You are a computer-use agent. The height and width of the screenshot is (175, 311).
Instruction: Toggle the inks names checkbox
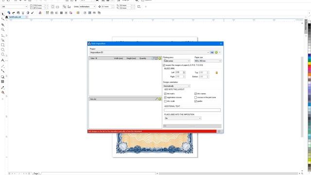point(195,94)
